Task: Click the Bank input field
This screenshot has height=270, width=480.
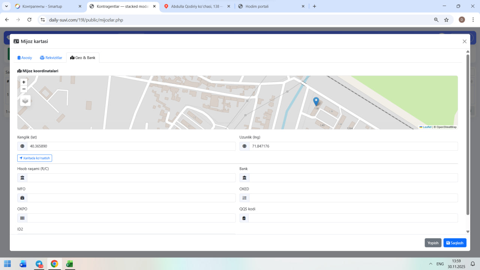Action: (353, 178)
